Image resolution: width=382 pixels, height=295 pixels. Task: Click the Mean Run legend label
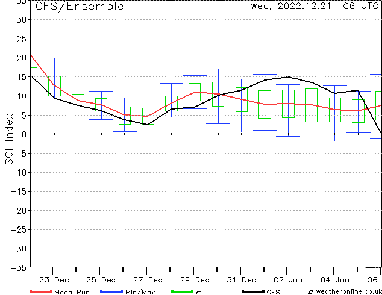coord(72,292)
